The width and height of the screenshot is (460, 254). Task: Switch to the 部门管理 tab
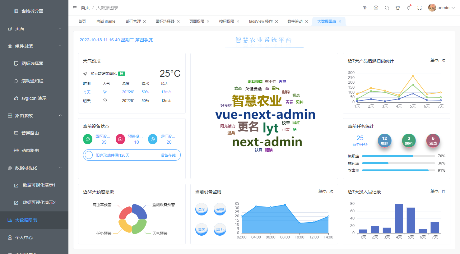[x=133, y=21]
